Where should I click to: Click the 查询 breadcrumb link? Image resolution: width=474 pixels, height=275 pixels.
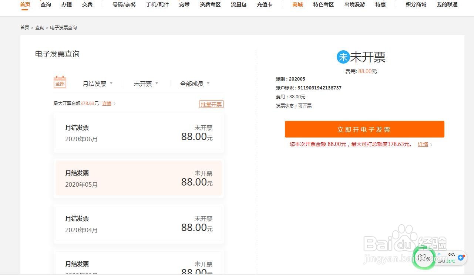click(x=40, y=27)
